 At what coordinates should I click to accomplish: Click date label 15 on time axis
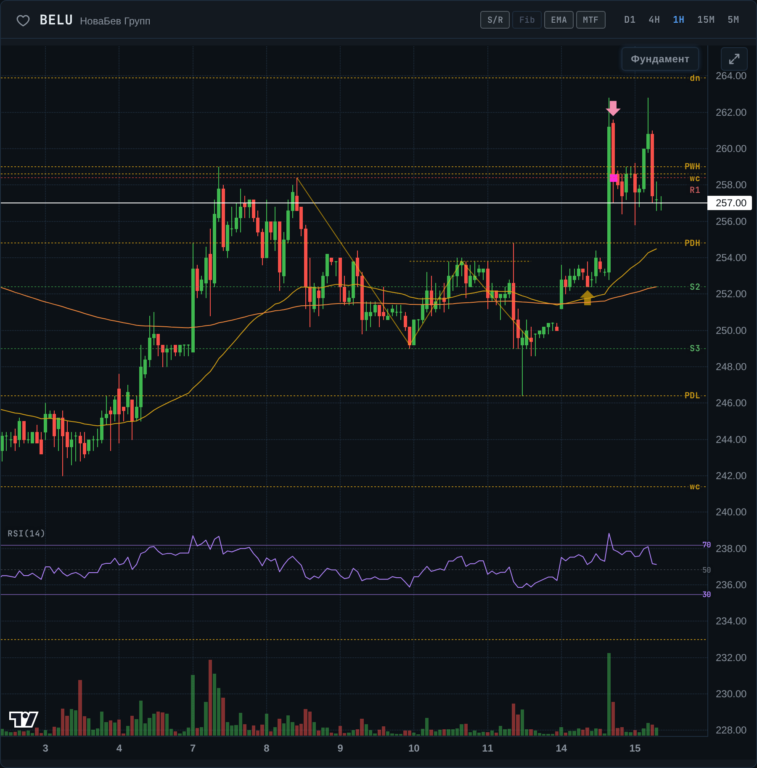[x=635, y=748]
